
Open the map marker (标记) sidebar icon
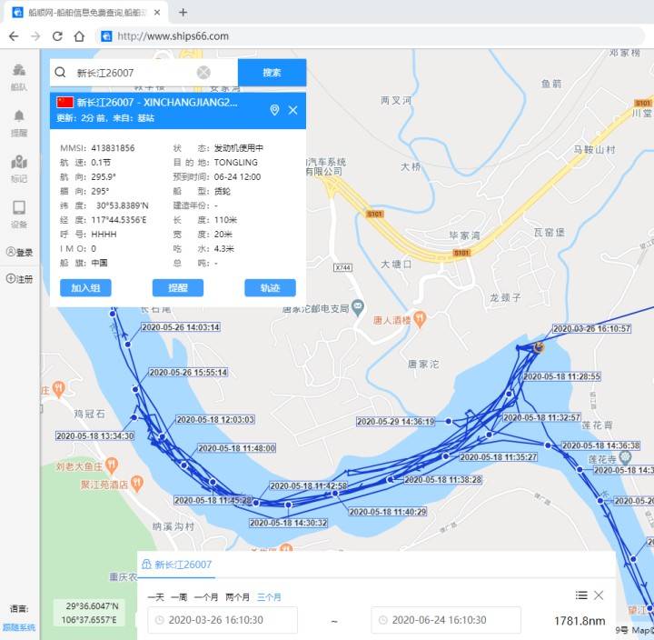coord(19,169)
